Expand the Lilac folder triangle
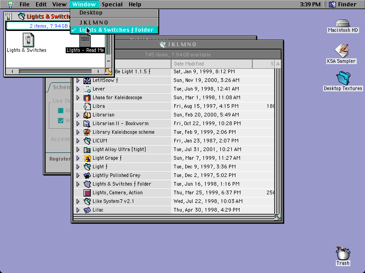Image resolution: width=365 pixels, height=273 pixels. (78, 210)
